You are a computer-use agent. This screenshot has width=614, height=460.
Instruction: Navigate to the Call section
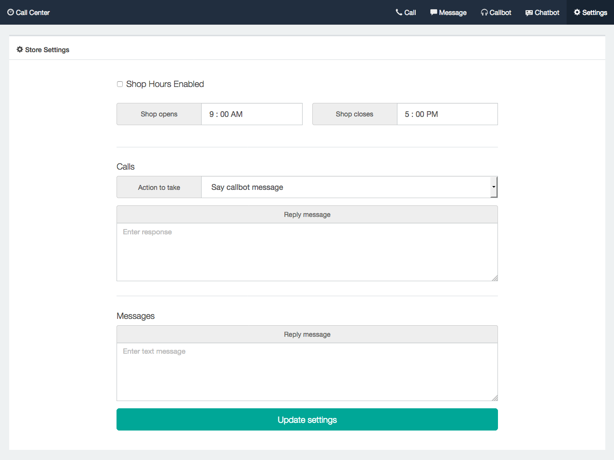coord(406,12)
